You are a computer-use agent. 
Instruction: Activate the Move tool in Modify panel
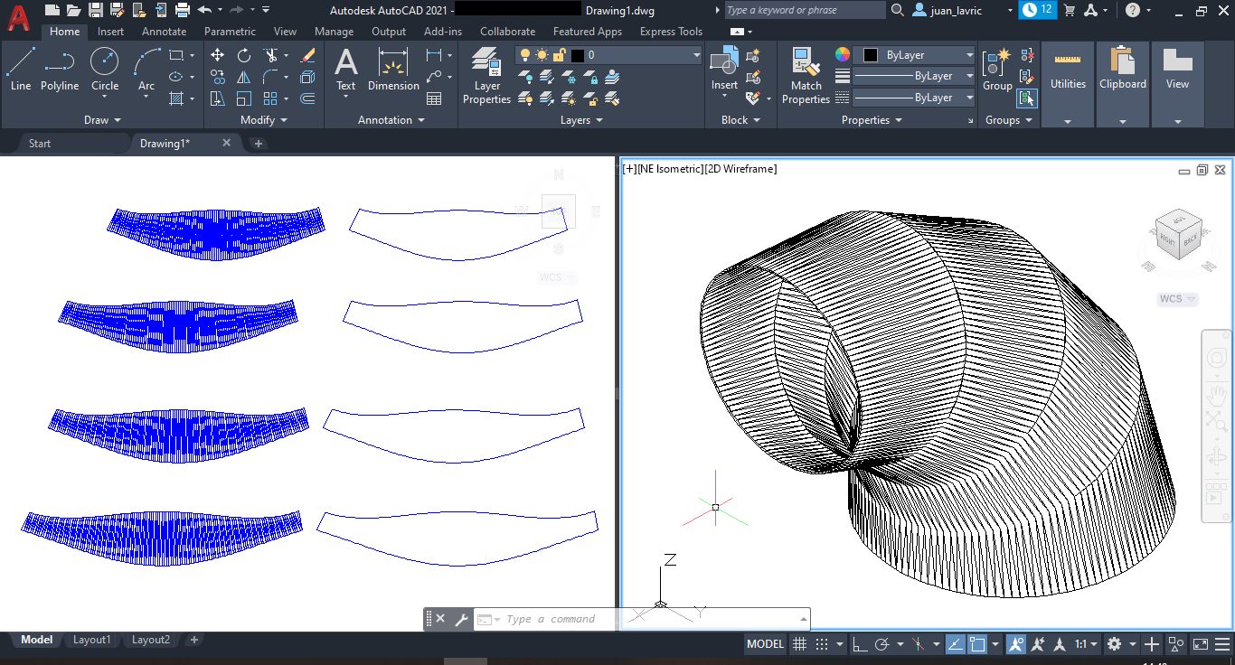(x=217, y=55)
